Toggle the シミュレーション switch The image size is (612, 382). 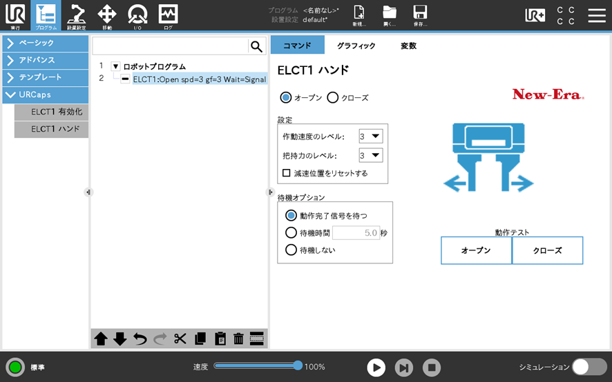point(589,367)
